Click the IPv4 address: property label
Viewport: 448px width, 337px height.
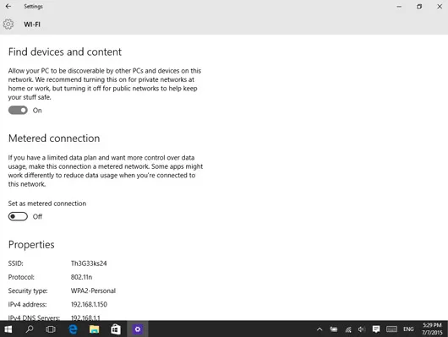pyautogui.click(x=27, y=304)
